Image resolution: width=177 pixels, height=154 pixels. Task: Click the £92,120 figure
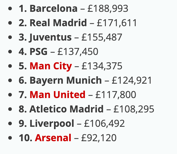[99, 138]
